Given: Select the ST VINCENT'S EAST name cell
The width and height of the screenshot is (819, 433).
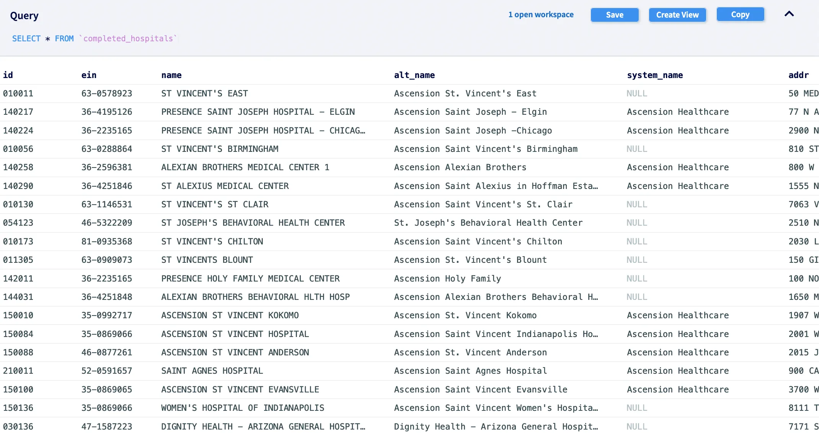Looking at the screenshot, I should (204, 93).
